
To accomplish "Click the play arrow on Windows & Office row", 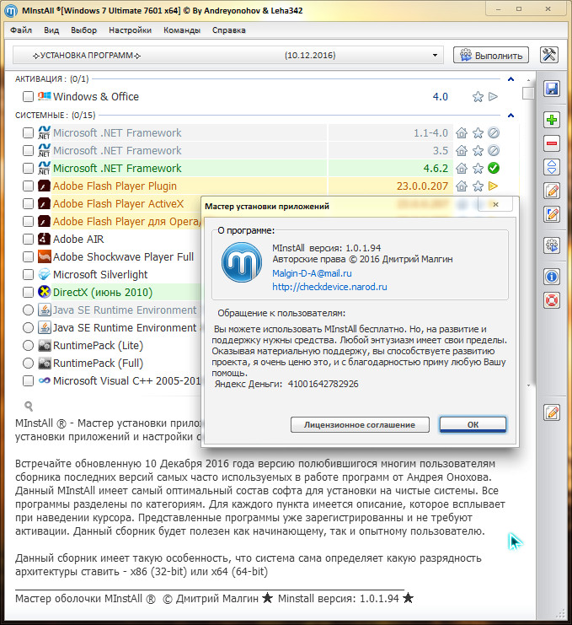I will pyautogui.click(x=493, y=96).
